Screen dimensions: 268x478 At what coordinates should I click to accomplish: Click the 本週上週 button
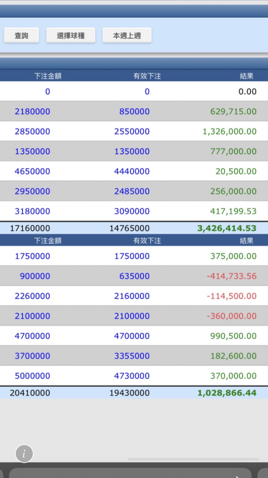(127, 35)
